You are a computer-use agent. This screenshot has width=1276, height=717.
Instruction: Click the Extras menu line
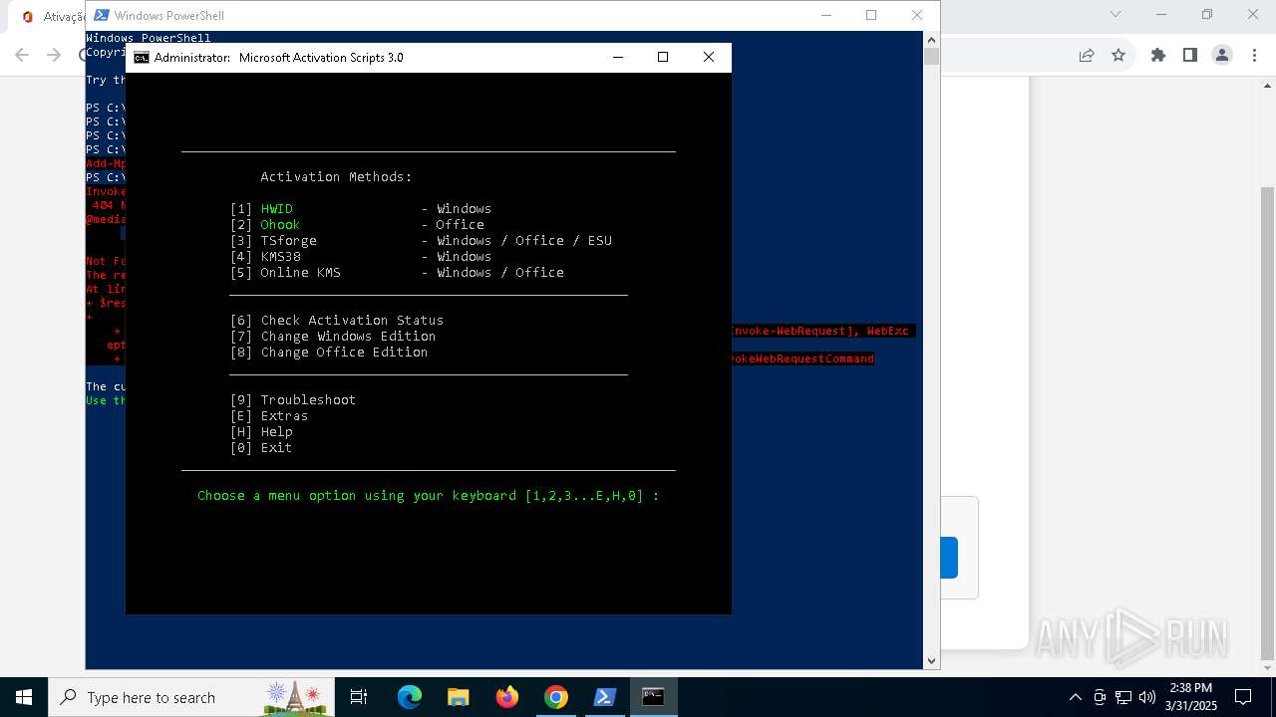[269, 416]
